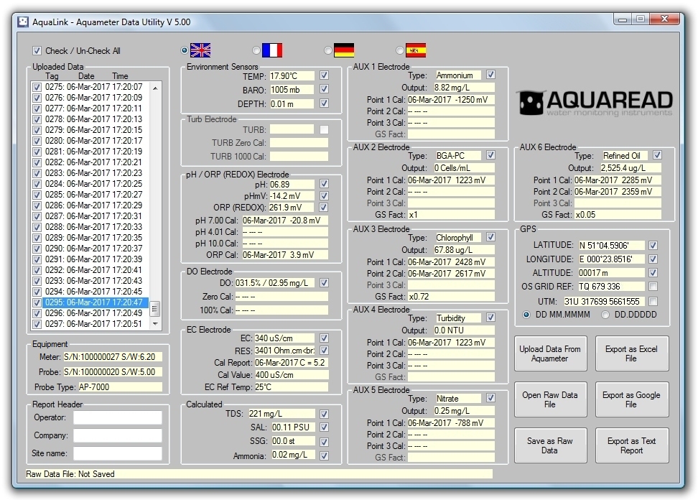698x500 pixels.
Task: Click Export as Text Report button
Action: pyautogui.click(x=630, y=446)
